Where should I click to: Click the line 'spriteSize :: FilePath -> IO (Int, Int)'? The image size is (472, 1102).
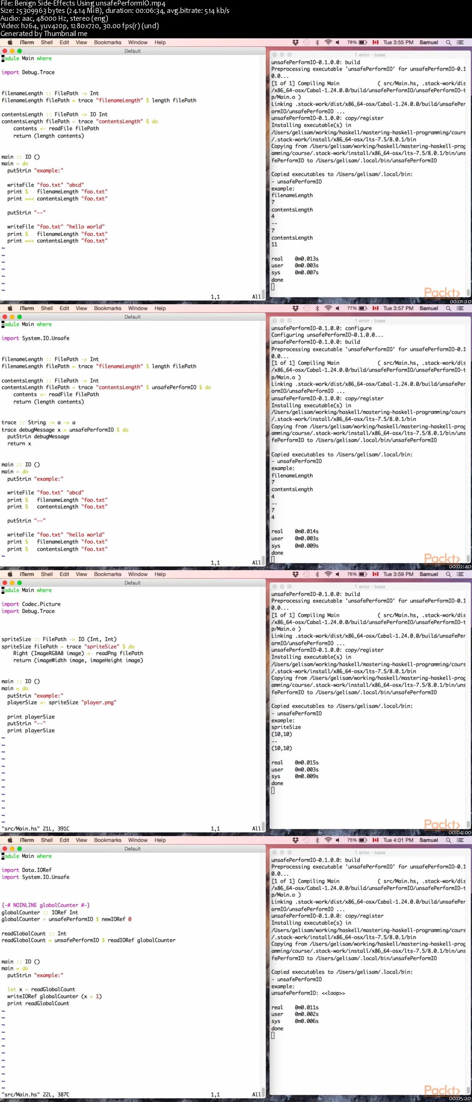(x=59, y=639)
